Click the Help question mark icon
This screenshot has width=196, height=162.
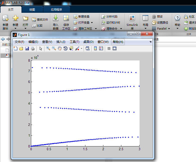(177, 18)
